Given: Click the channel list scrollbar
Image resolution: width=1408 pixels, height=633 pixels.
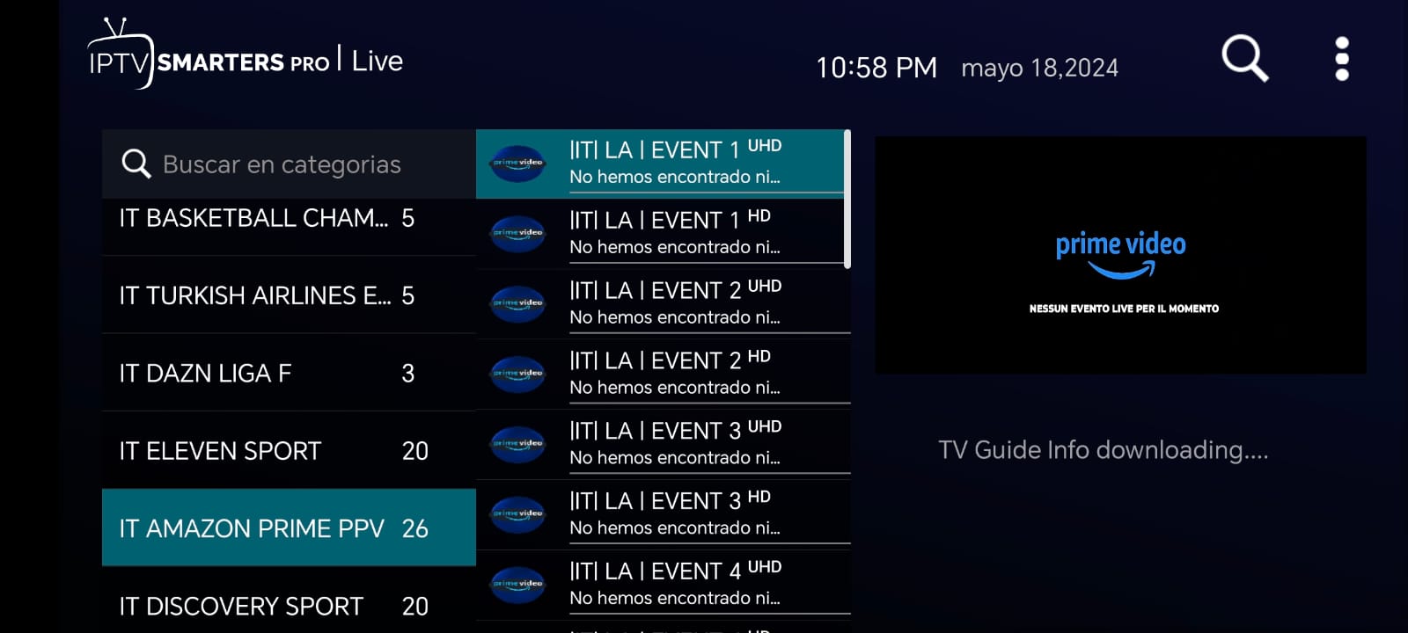Looking at the screenshot, I should click(847, 200).
